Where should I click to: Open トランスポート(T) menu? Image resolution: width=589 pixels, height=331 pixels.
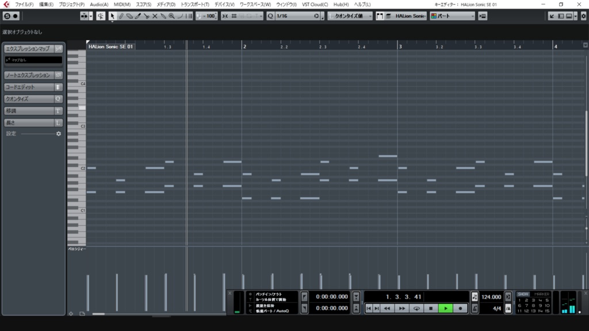(194, 5)
